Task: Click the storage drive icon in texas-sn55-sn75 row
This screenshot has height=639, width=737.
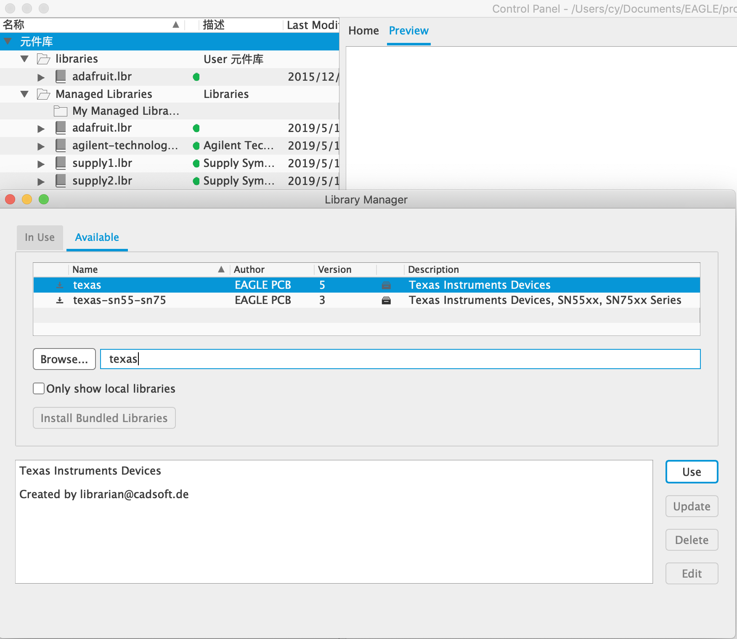Action: 386,301
